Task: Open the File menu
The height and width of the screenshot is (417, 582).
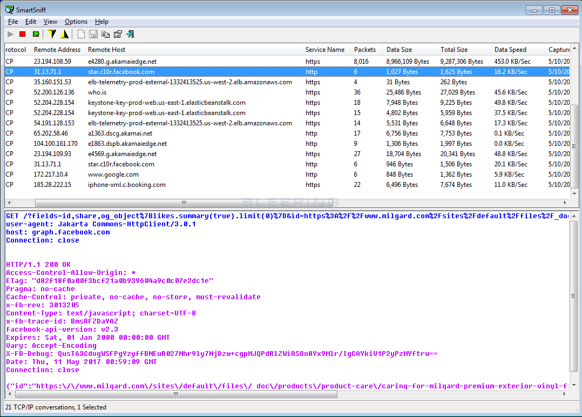Action: click(x=13, y=22)
